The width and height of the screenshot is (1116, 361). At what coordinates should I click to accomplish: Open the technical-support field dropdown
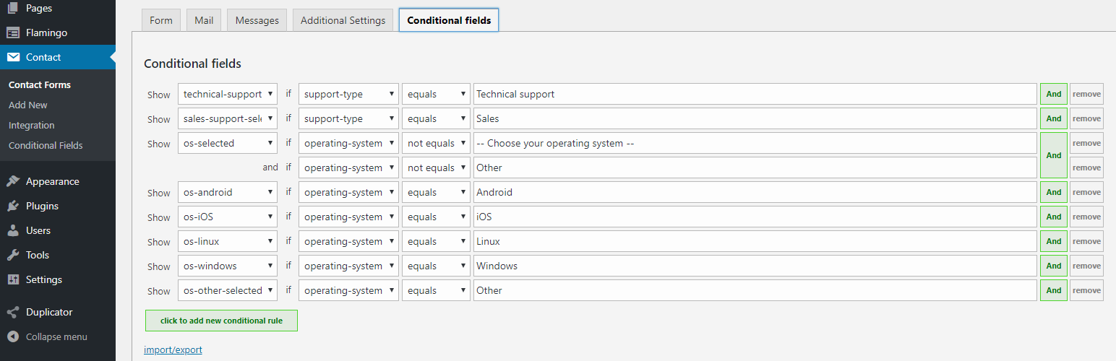click(228, 94)
